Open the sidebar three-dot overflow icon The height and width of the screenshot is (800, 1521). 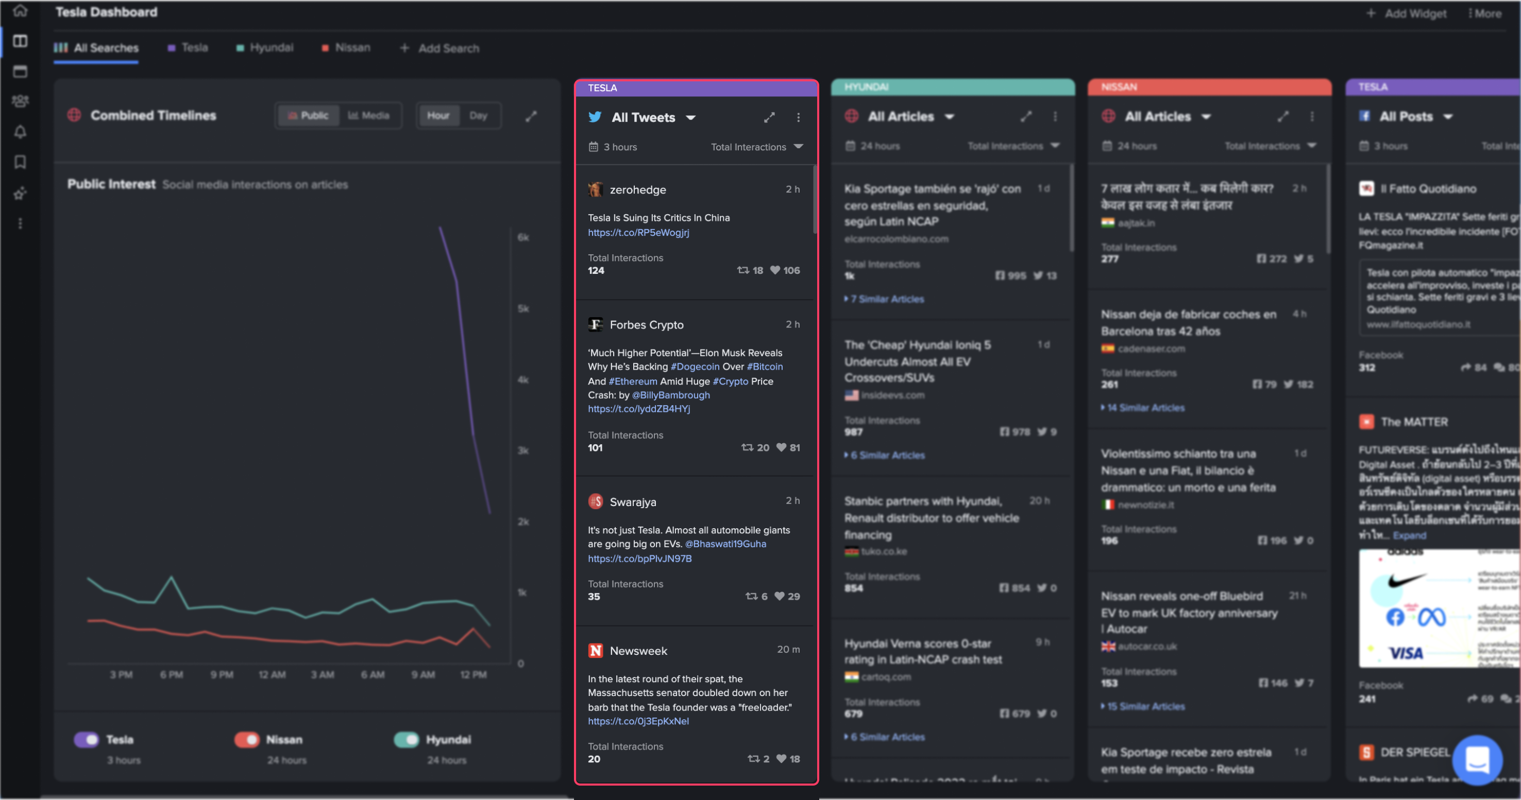pos(20,223)
